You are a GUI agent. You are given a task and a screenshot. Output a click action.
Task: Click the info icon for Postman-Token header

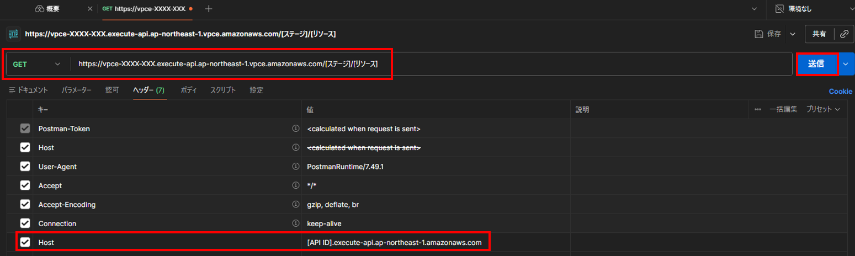[x=295, y=129]
